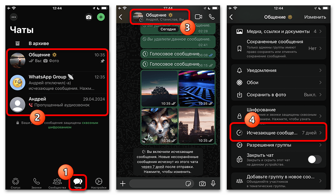Tap chevron on Шифрование row

click(x=320, y=116)
